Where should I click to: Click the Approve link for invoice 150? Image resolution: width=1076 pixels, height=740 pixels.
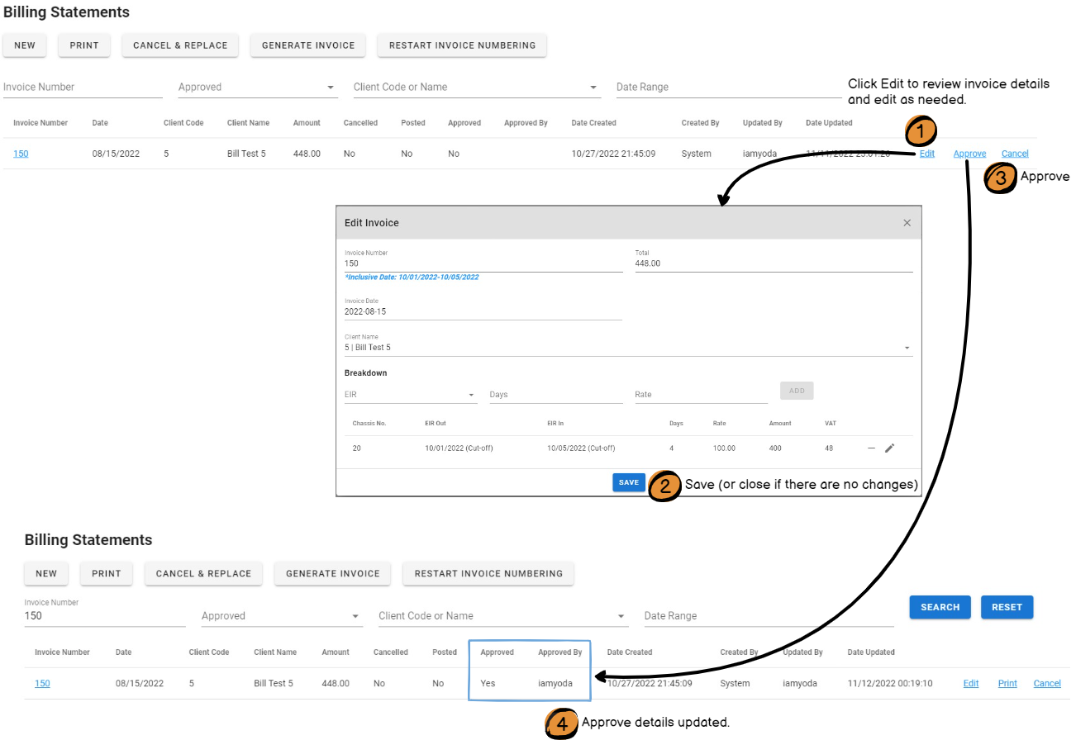(969, 154)
